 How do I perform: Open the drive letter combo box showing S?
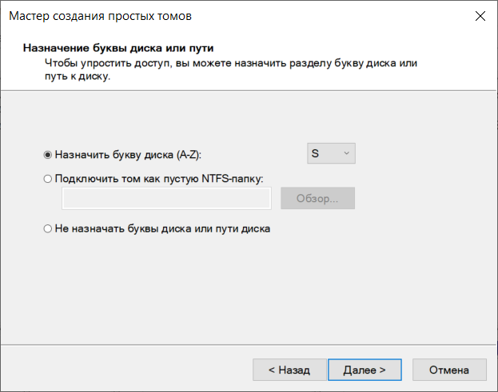[x=331, y=153]
